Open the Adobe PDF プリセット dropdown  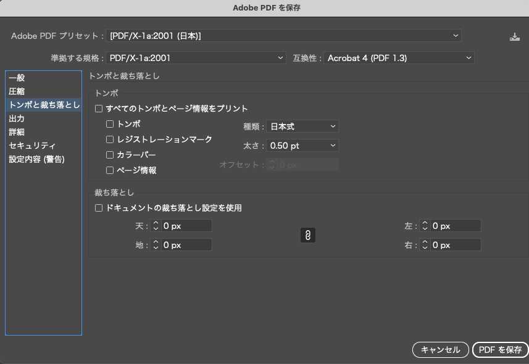[x=284, y=36]
